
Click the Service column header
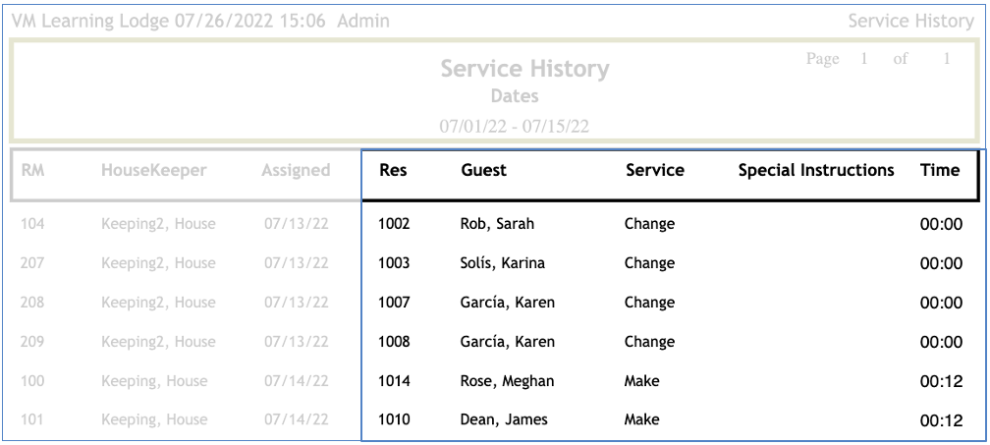pos(654,170)
